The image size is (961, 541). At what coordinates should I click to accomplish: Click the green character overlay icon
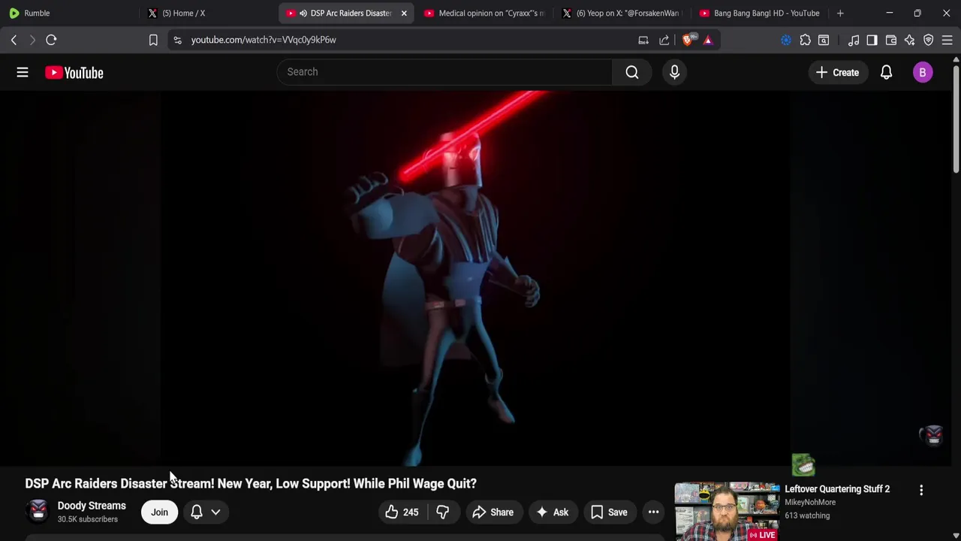(803, 465)
